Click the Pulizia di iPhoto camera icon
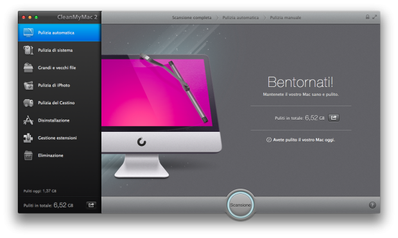Screen dimensions: 398x238 pos(28,85)
